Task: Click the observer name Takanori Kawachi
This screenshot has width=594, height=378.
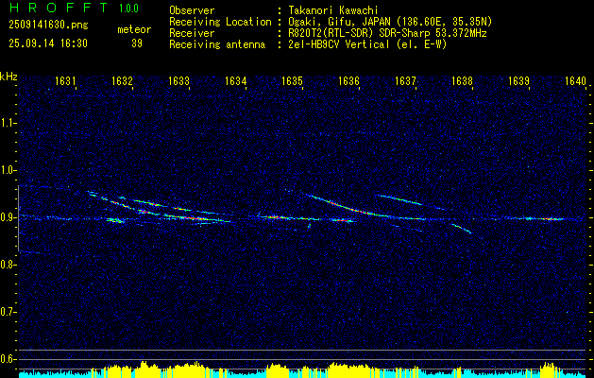Action: (331, 10)
